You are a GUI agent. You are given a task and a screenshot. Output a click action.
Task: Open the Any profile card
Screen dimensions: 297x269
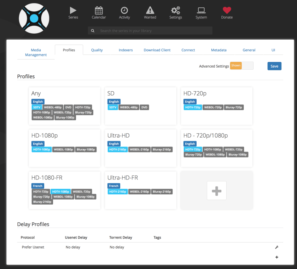pos(64,106)
